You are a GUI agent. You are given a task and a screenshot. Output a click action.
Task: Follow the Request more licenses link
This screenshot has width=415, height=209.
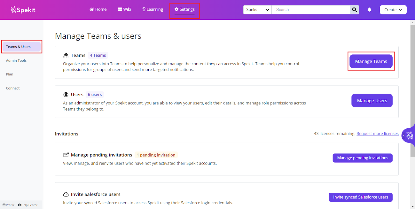point(377,134)
